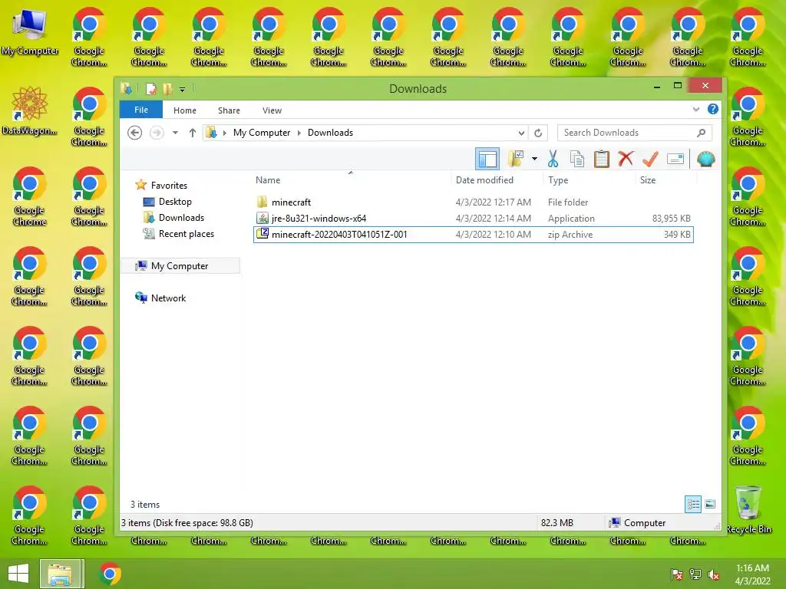This screenshot has width=786, height=589.
Task: Select Favorites in the navigation pane
Action: [x=169, y=186]
